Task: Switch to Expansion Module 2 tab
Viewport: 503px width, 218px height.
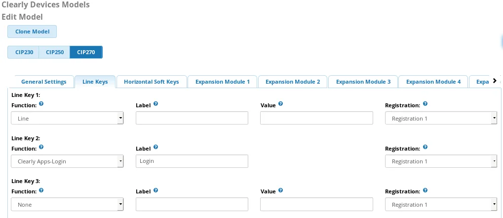Action: 293,82
